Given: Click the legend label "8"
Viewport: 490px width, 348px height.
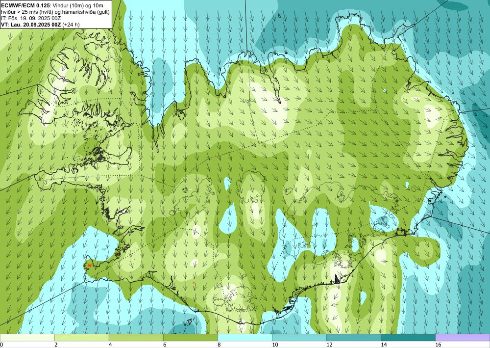Looking at the screenshot, I should click(219, 345).
